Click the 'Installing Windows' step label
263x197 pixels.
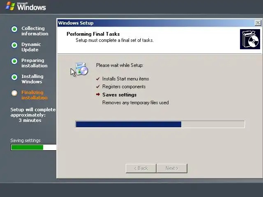pyautogui.click(x=32, y=79)
